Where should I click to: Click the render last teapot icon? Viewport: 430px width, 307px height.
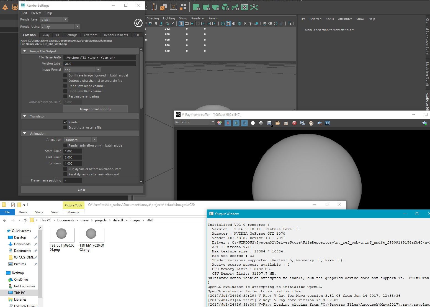pos(424,123)
